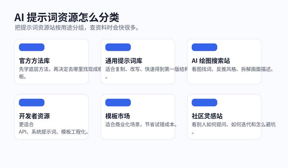Open the 模板市场 heading
Image resolution: width=288 pixels, height=168 pixels.
coord(117,116)
